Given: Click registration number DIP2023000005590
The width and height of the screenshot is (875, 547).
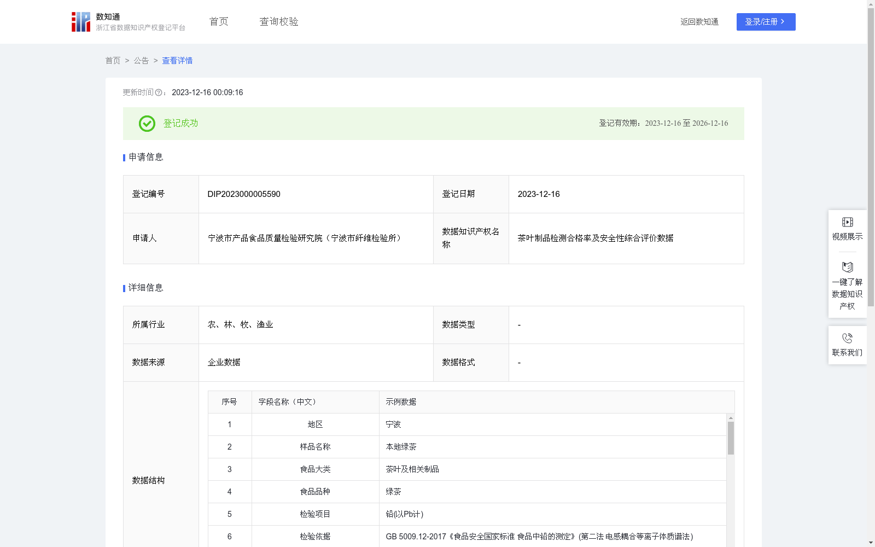Looking at the screenshot, I should (244, 194).
